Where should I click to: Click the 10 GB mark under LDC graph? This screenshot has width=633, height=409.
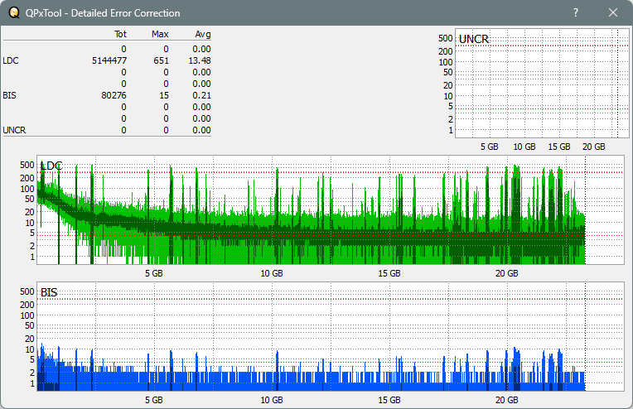coord(271,273)
